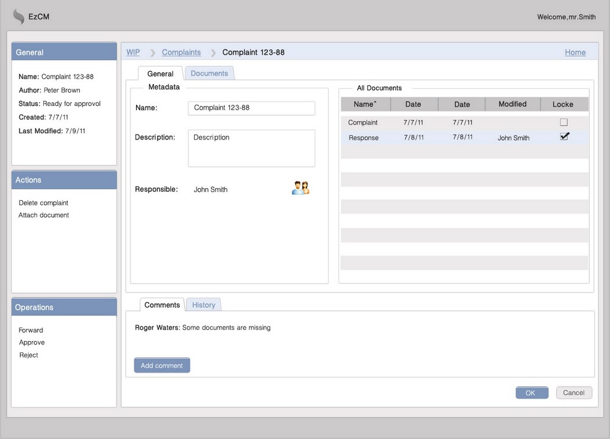This screenshot has height=439, width=610.
Task: Open the Complaints breadcrumb link
Action: [181, 52]
